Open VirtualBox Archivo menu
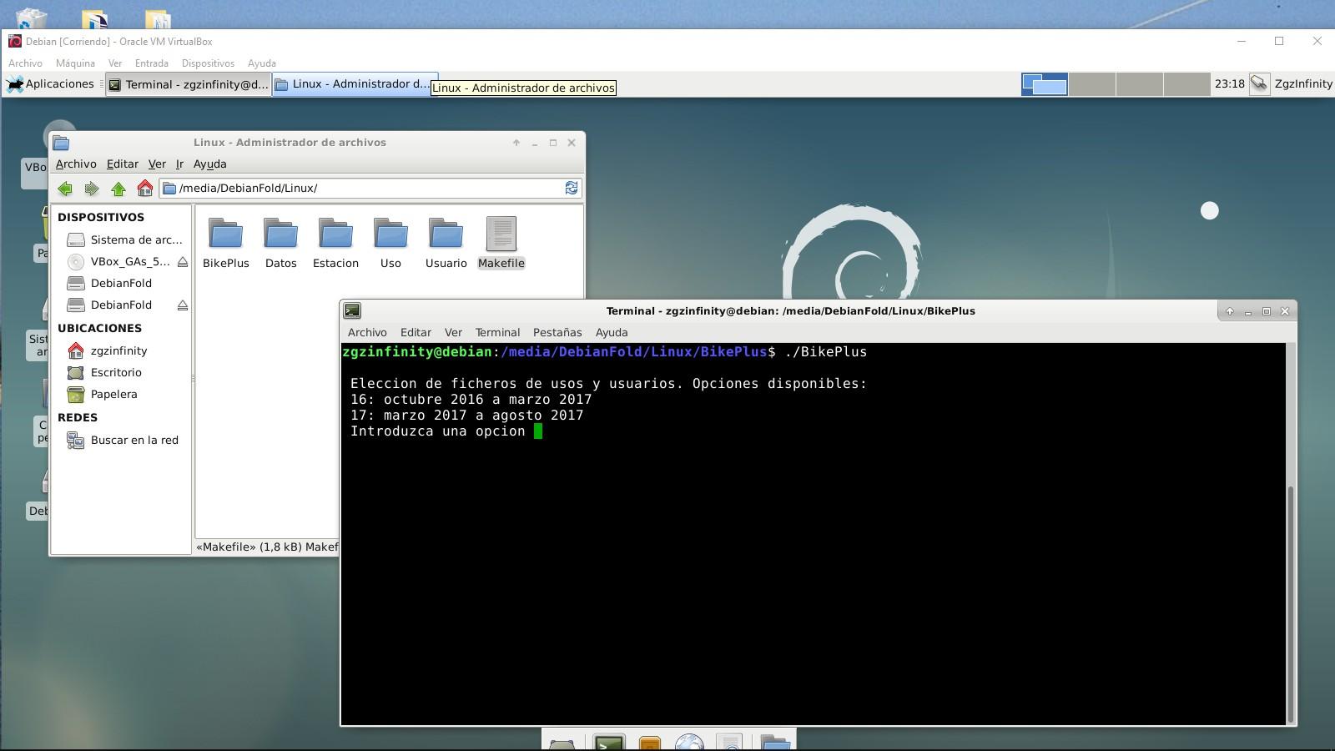Image resolution: width=1335 pixels, height=751 pixels. (25, 63)
